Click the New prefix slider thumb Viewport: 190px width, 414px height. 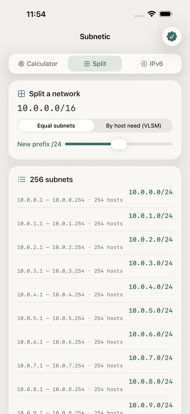(x=119, y=144)
